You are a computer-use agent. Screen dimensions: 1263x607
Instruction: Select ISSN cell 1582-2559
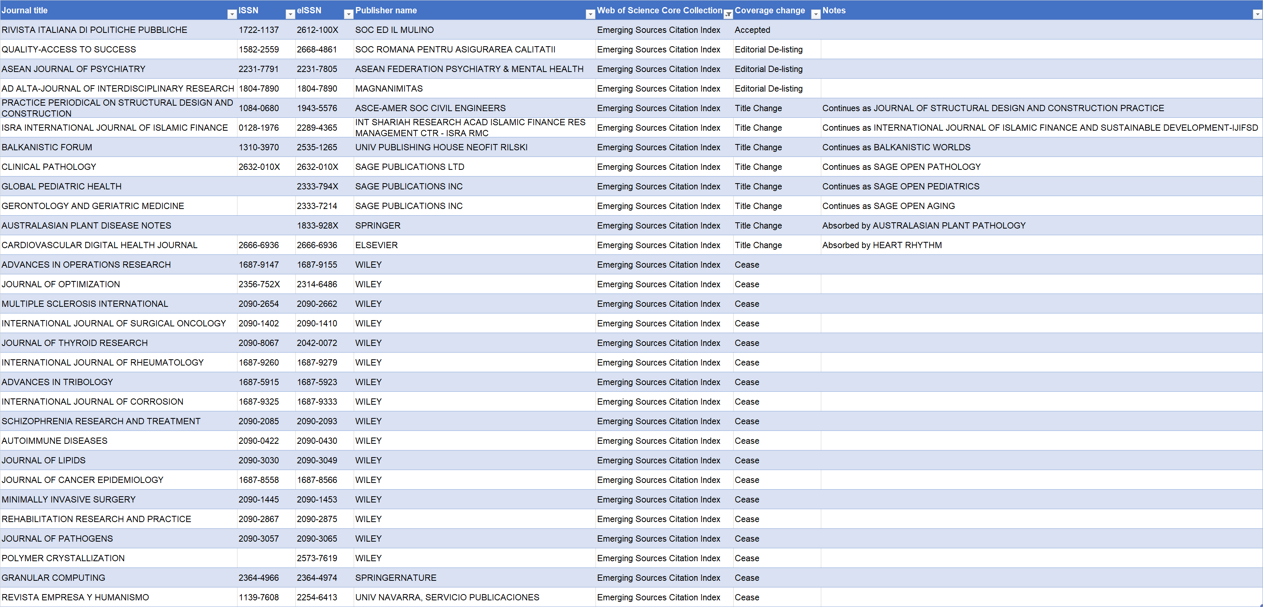click(266, 50)
